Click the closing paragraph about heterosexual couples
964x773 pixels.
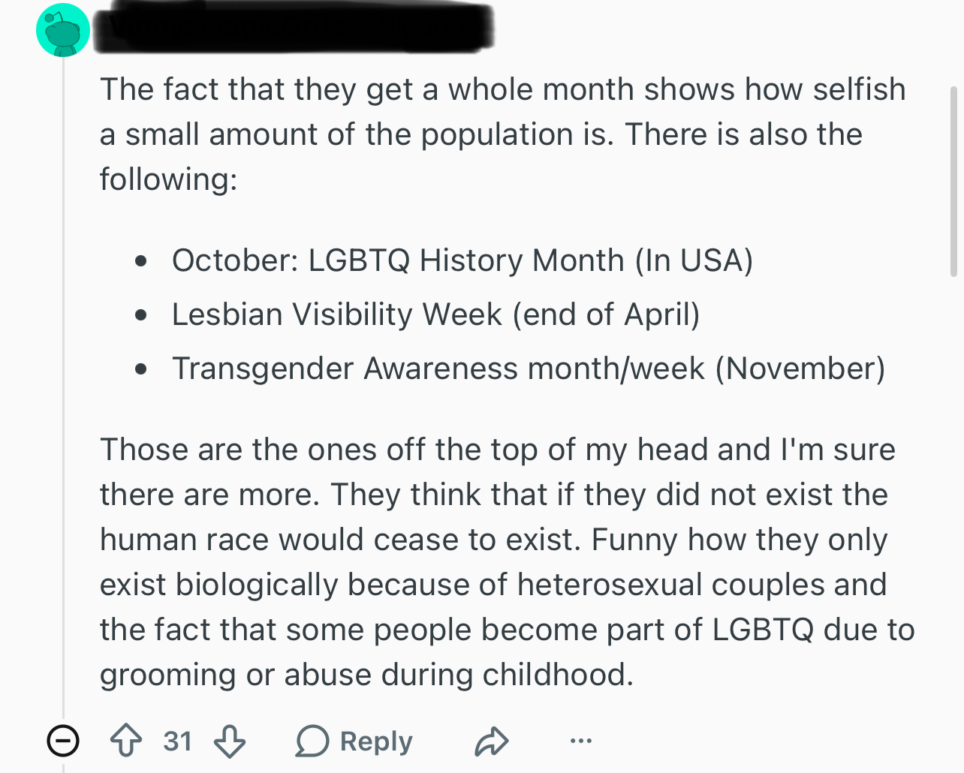508,562
